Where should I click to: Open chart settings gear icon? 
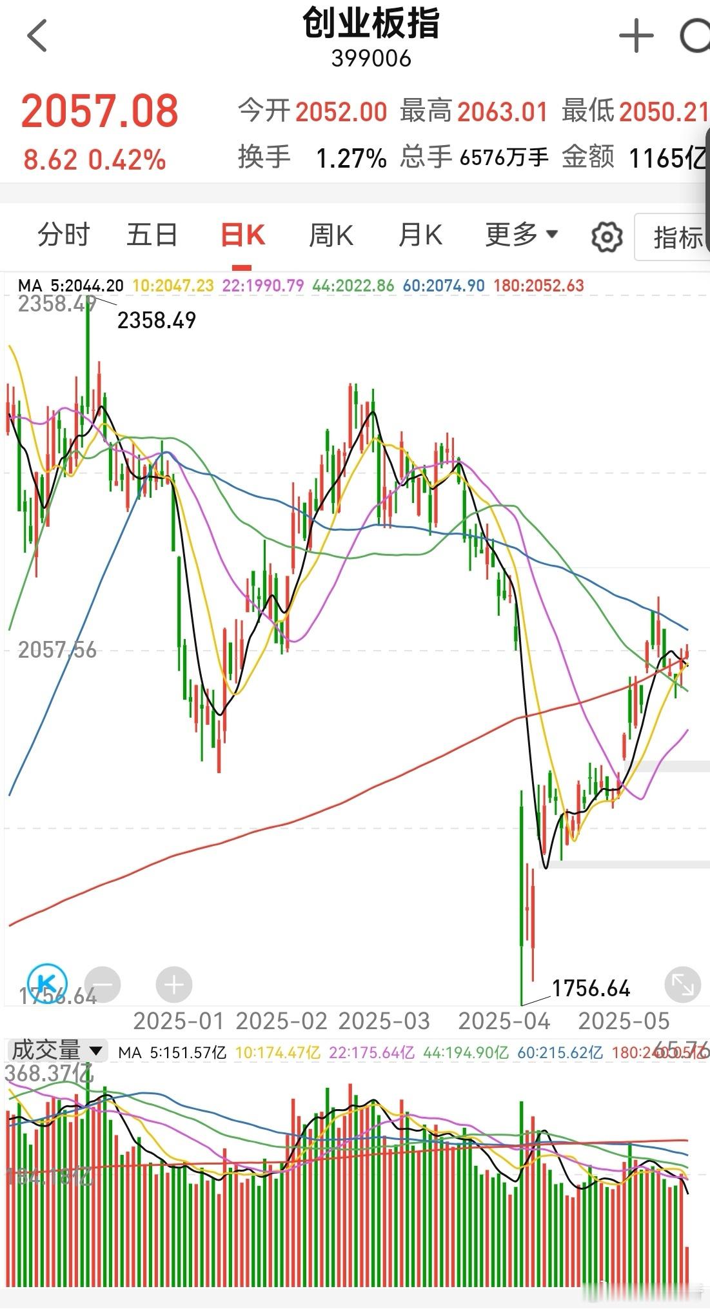click(606, 237)
